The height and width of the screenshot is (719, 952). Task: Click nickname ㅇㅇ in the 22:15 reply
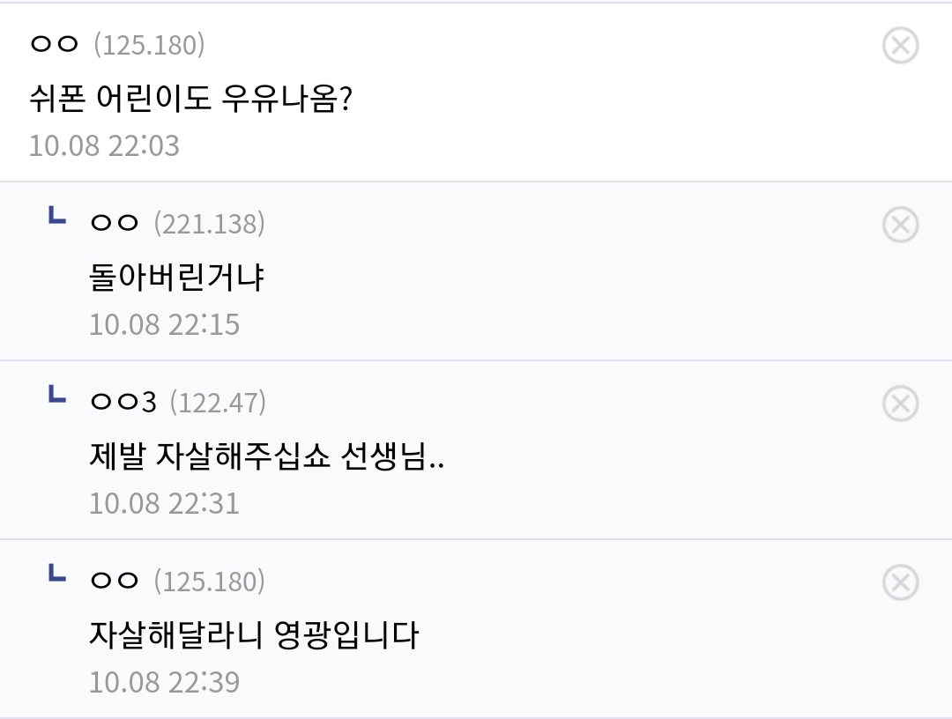[x=115, y=224]
